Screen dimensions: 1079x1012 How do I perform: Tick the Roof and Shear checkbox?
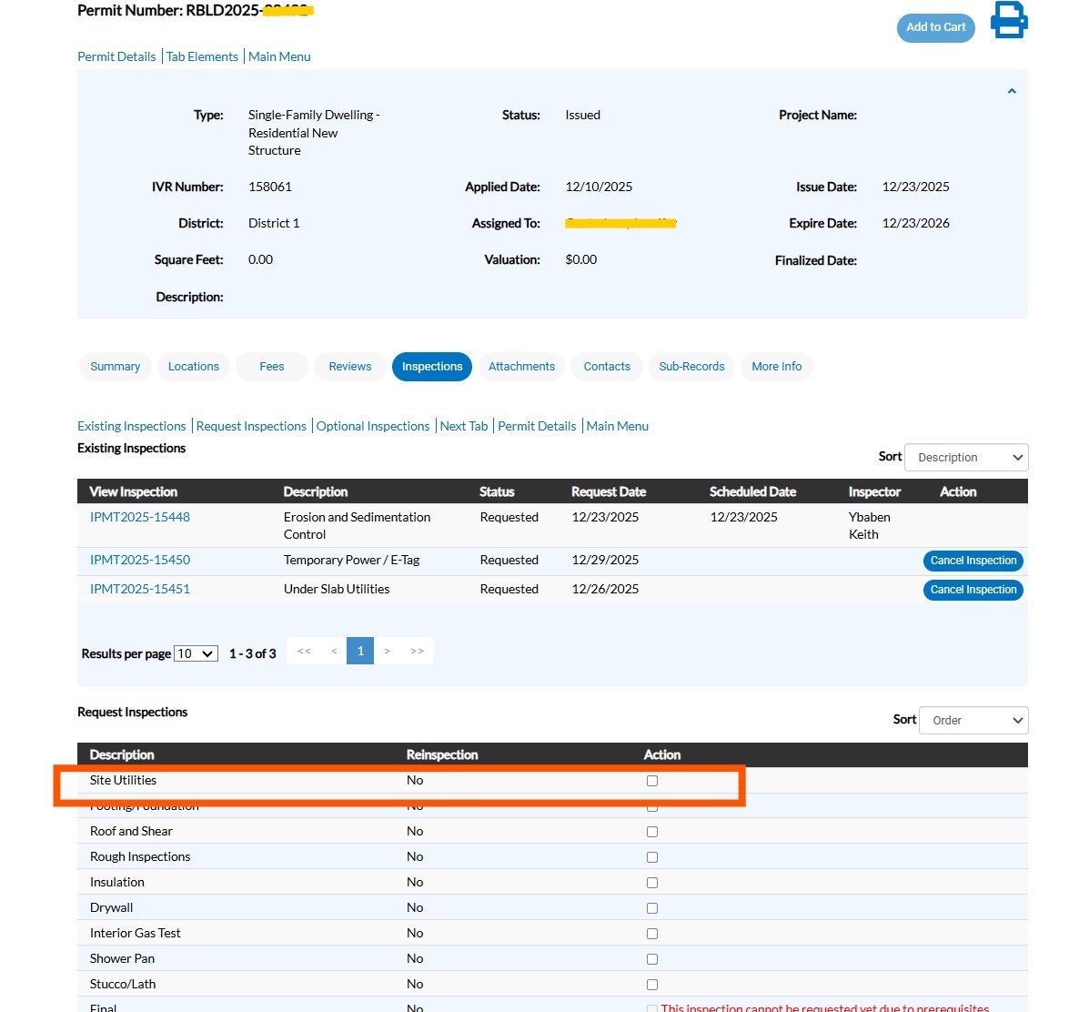[651, 832]
